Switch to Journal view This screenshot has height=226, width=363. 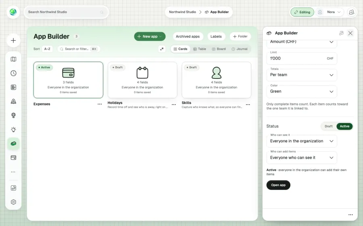tap(240, 49)
